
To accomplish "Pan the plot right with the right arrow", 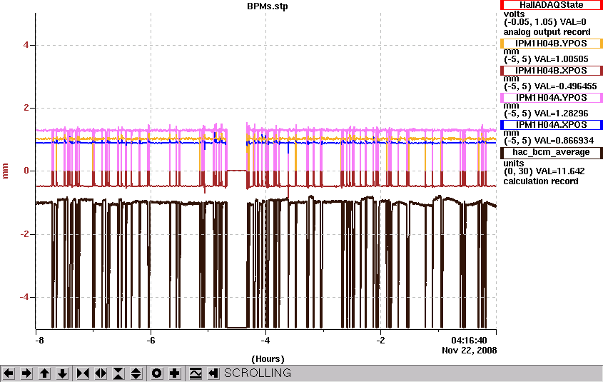I will pyautogui.click(x=26, y=373).
